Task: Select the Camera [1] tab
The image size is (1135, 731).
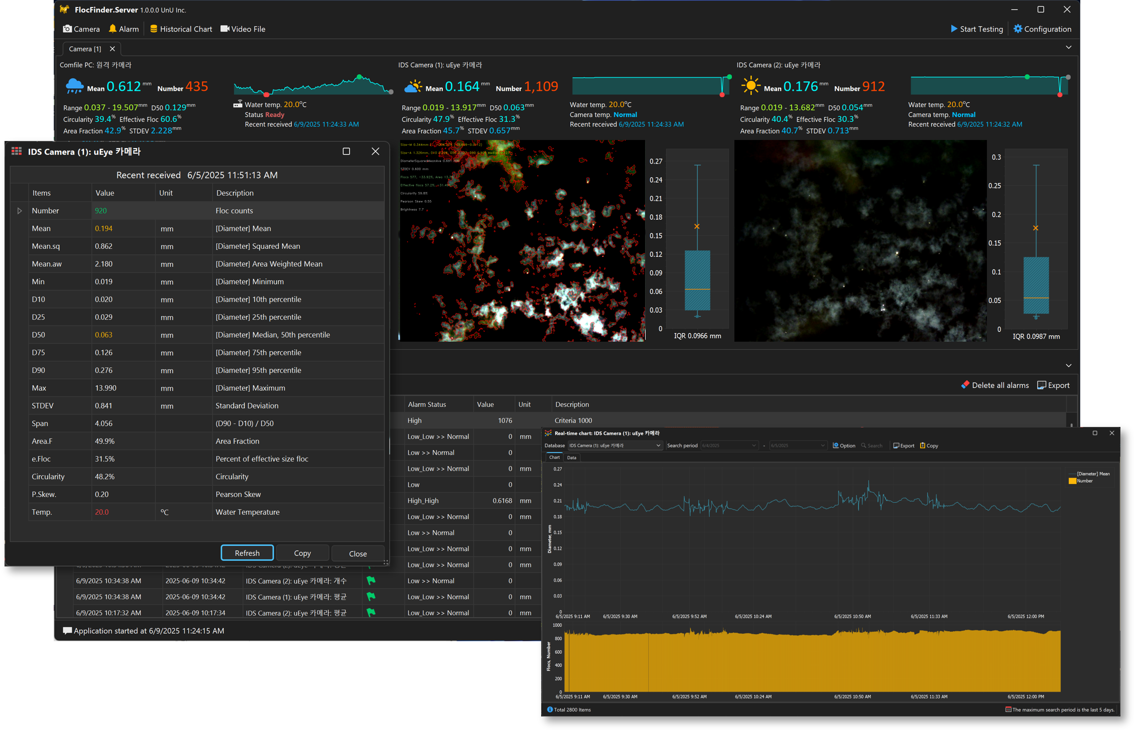Action: pos(84,49)
